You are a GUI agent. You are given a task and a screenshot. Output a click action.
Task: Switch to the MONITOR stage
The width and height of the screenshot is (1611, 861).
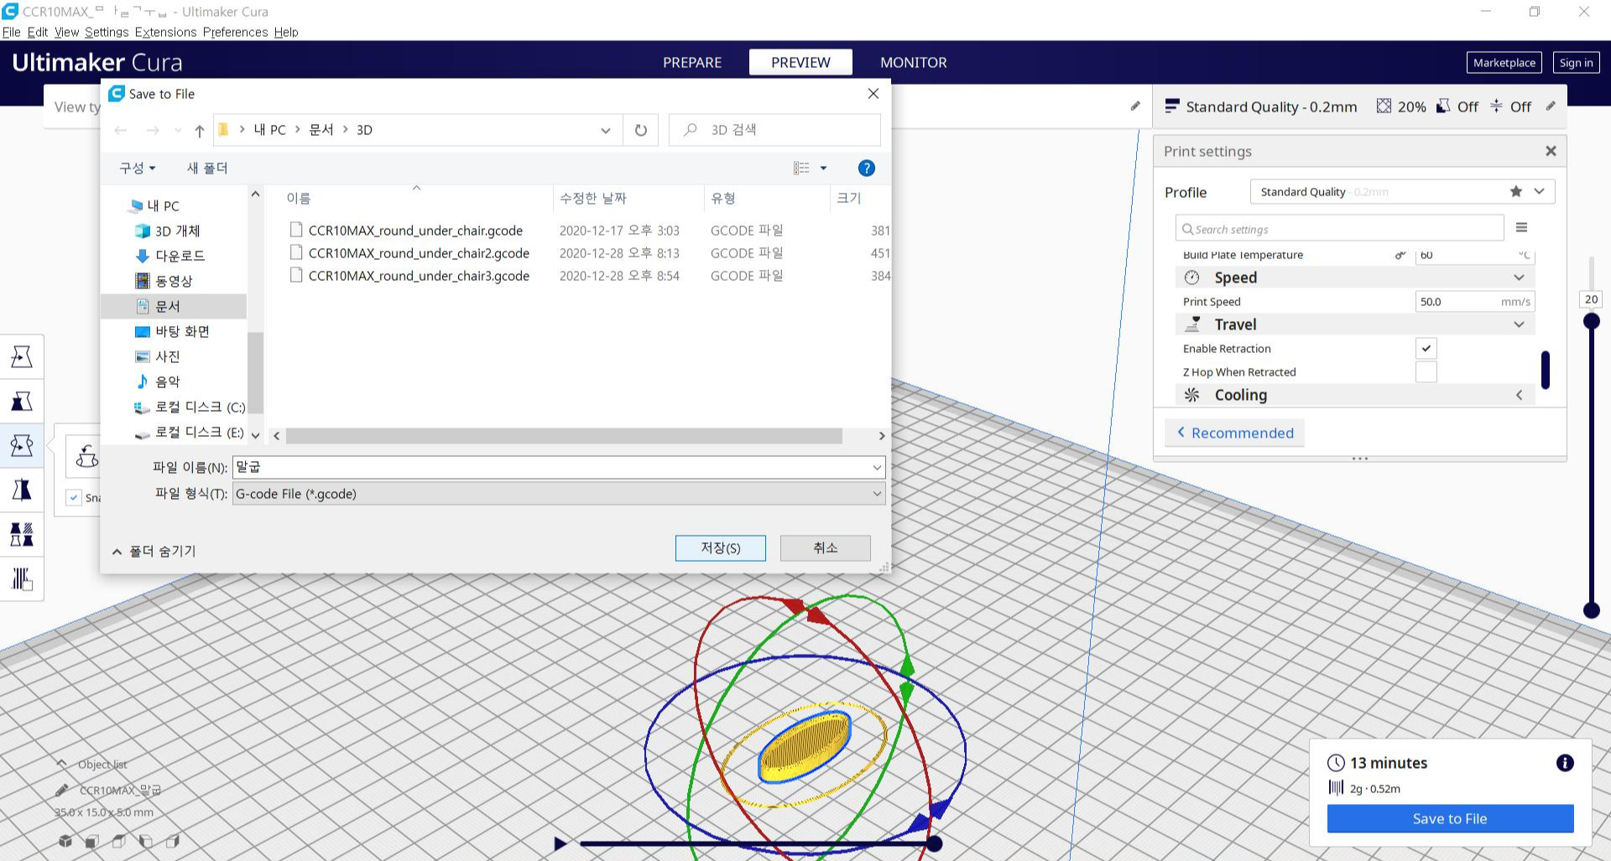click(x=913, y=62)
